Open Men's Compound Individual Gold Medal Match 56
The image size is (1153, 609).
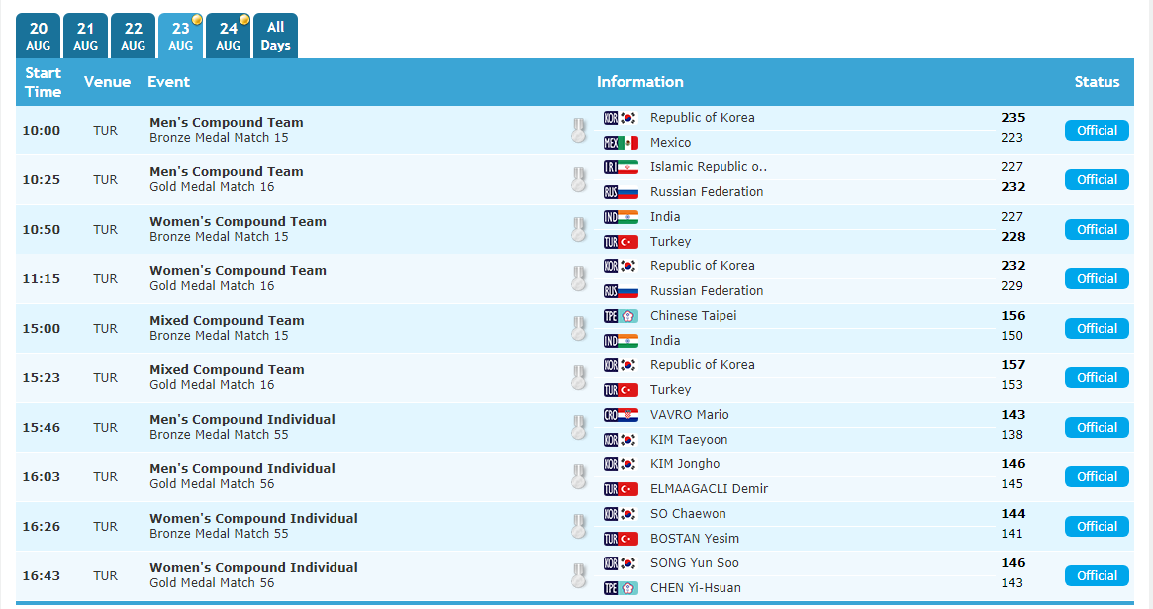(x=241, y=476)
